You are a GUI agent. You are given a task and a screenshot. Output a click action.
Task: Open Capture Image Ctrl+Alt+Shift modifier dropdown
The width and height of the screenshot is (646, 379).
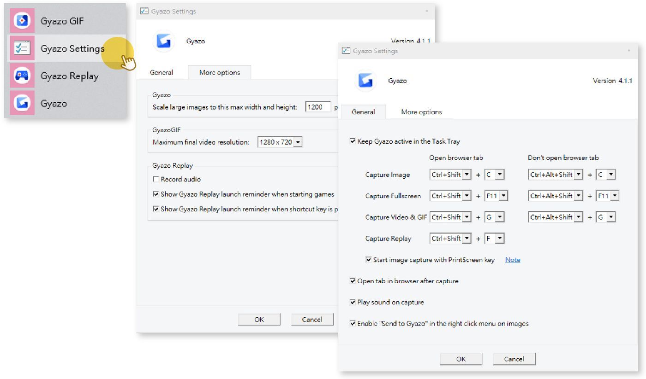pyautogui.click(x=556, y=175)
